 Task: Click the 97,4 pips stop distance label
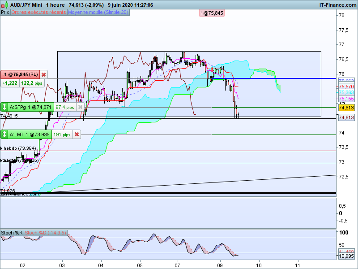click(x=65, y=107)
